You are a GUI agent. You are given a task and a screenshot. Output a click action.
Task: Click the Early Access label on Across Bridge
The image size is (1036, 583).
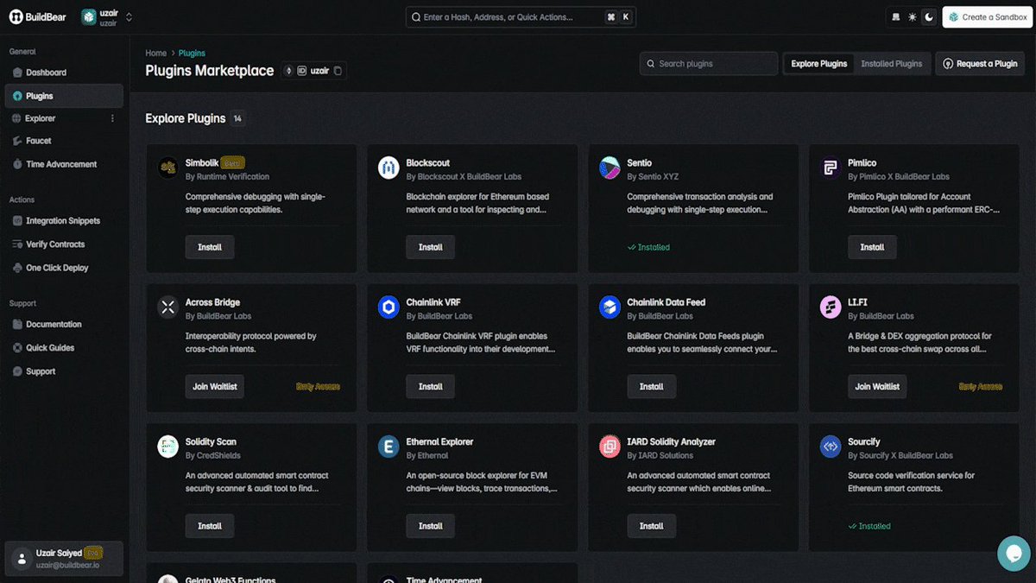(x=319, y=387)
